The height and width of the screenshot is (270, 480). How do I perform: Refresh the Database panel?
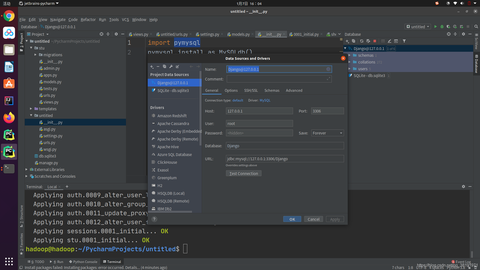362,41
